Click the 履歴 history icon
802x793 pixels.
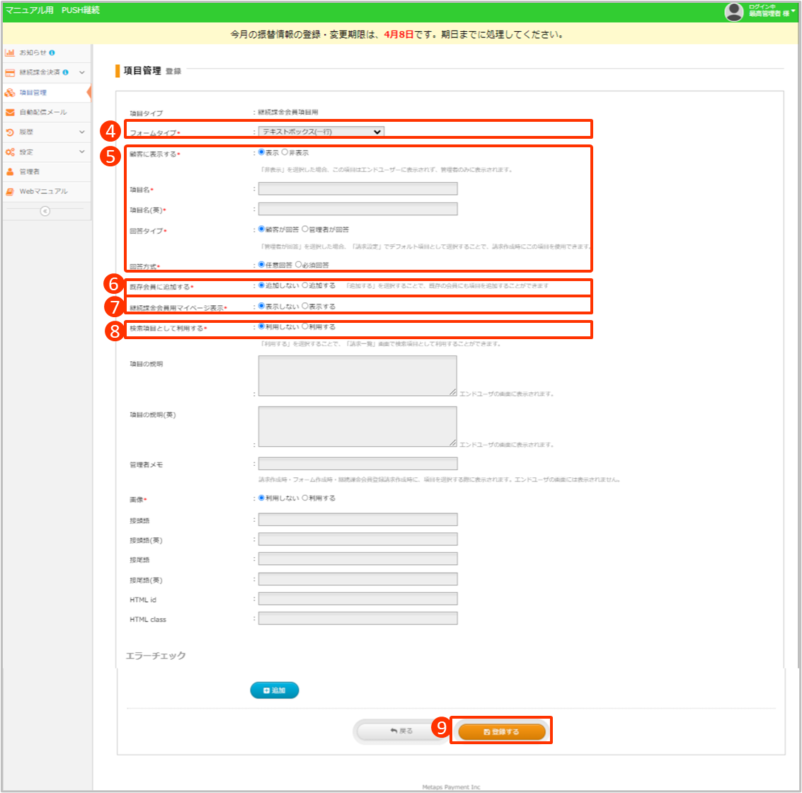point(10,132)
